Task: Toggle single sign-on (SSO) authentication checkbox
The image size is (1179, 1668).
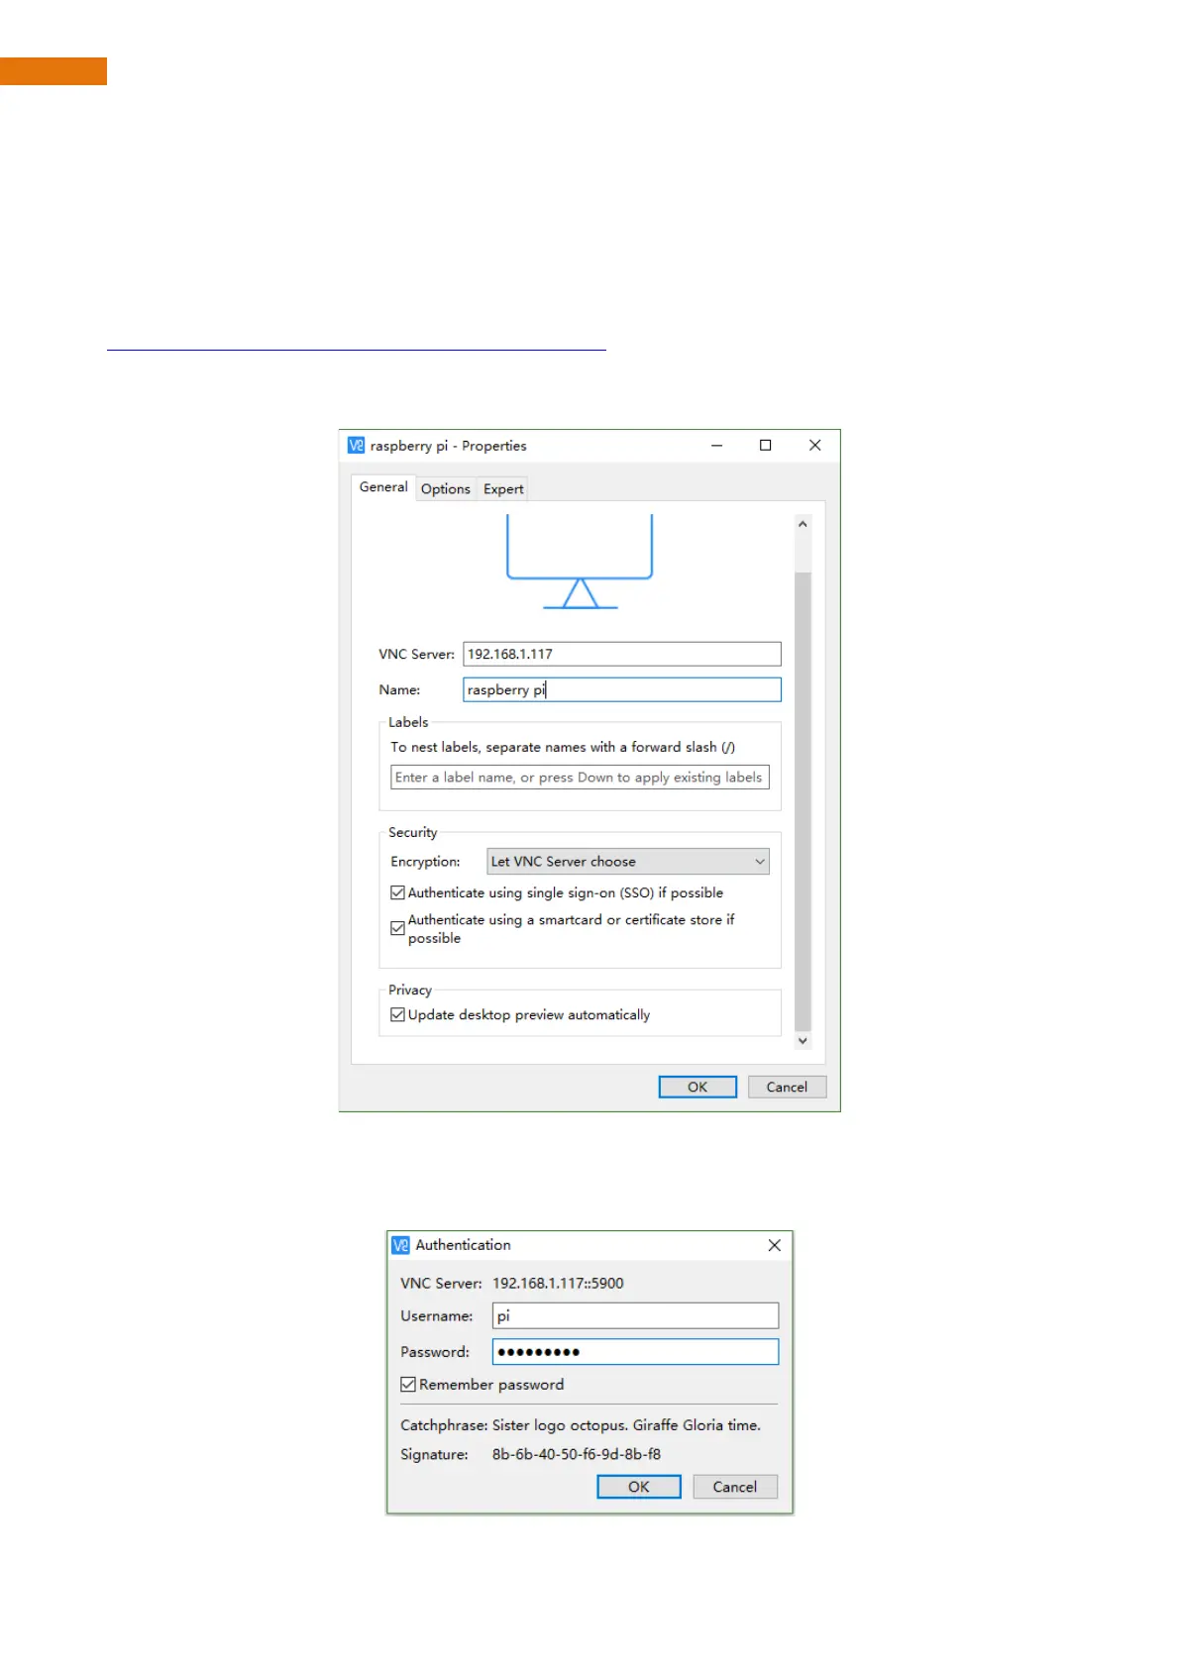Action: 397,892
